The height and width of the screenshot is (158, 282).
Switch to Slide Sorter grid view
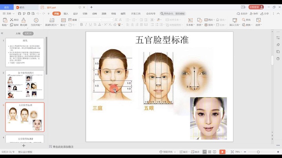pos(210,152)
